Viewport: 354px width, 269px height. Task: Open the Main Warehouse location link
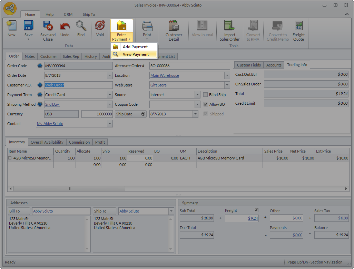coord(165,75)
